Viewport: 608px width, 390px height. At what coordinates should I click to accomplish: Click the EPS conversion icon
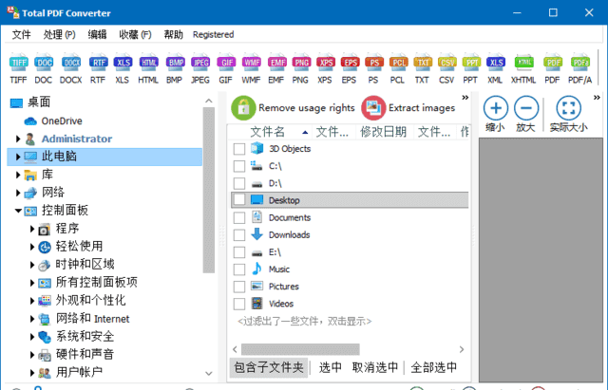click(x=351, y=63)
